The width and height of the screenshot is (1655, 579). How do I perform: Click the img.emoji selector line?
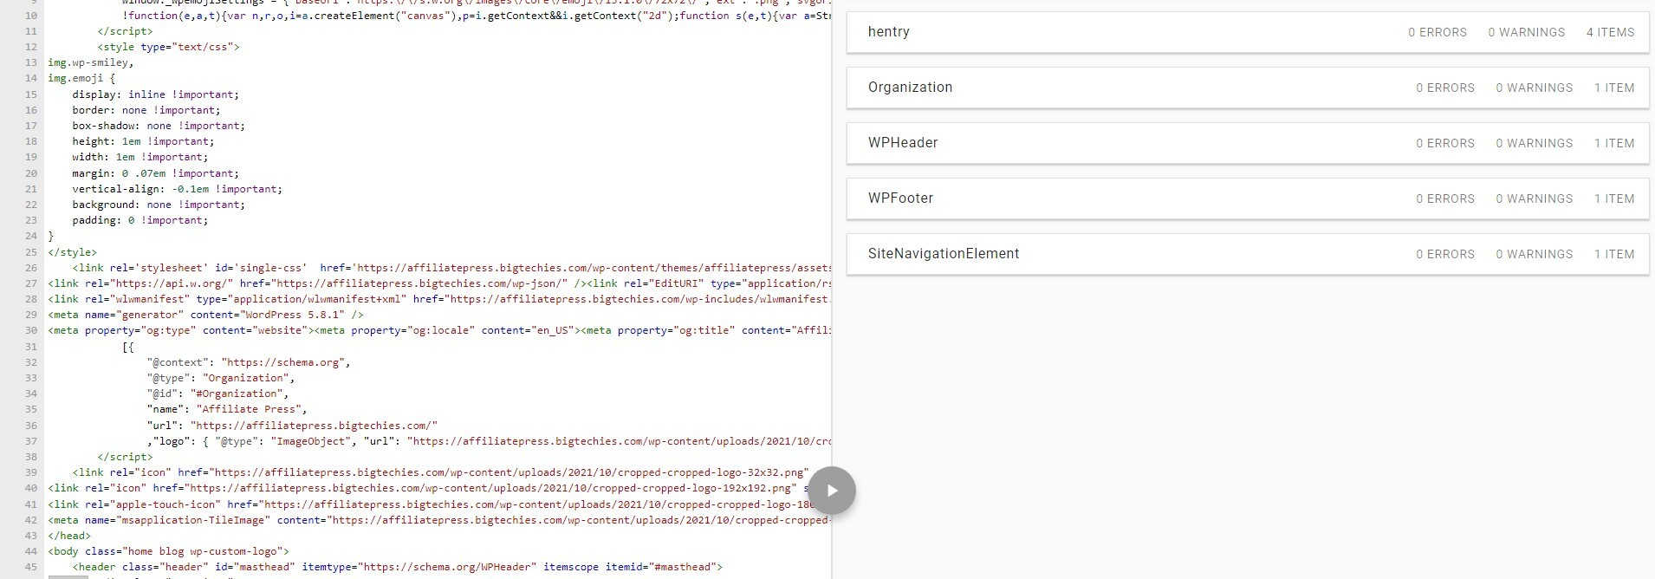click(x=81, y=78)
